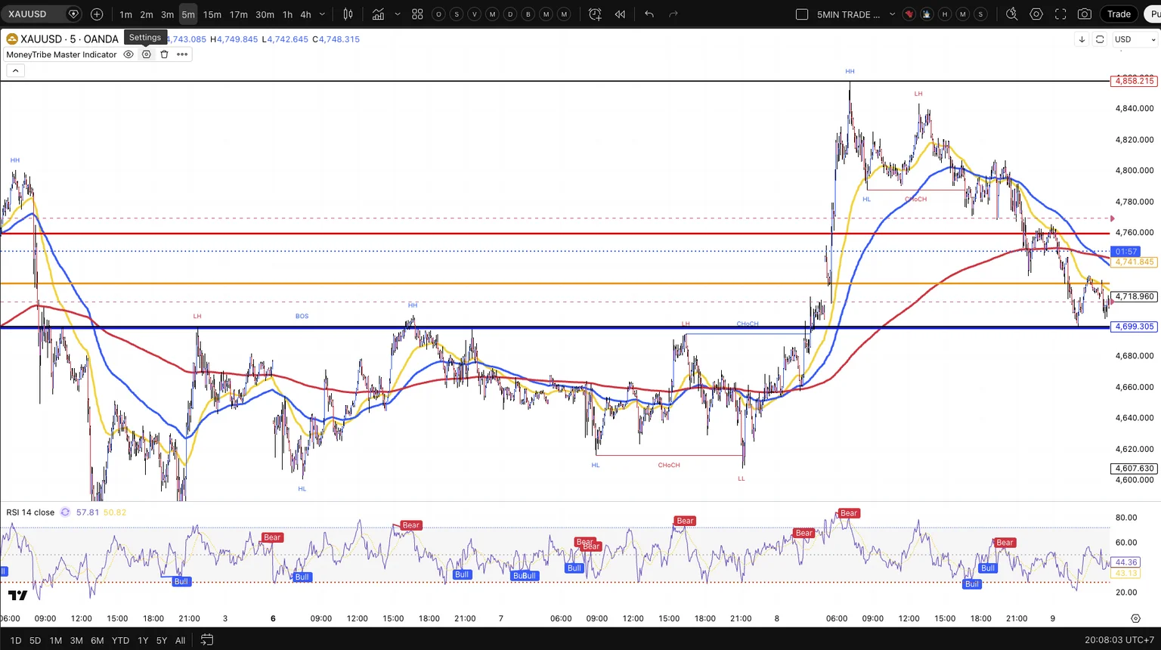The height and width of the screenshot is (650, 1161).
Task: Delete the MoneyTribe Master Indicator
Action: 164,54
